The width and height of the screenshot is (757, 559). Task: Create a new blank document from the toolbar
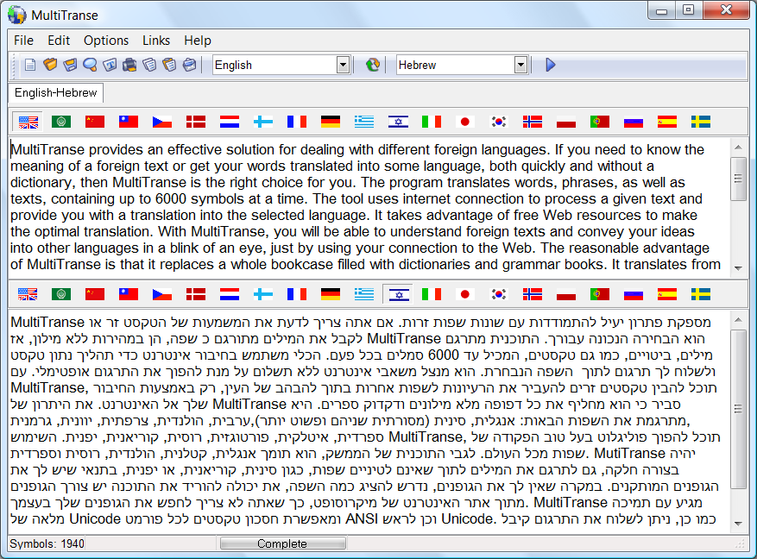pos(30,65)
